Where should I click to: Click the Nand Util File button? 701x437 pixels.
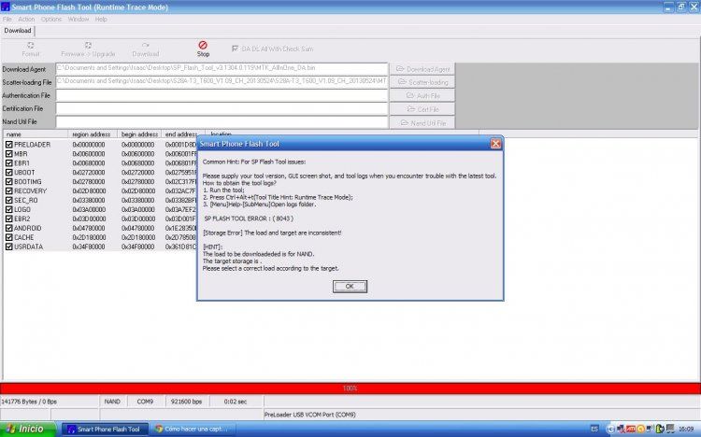[x=422, y=122]
